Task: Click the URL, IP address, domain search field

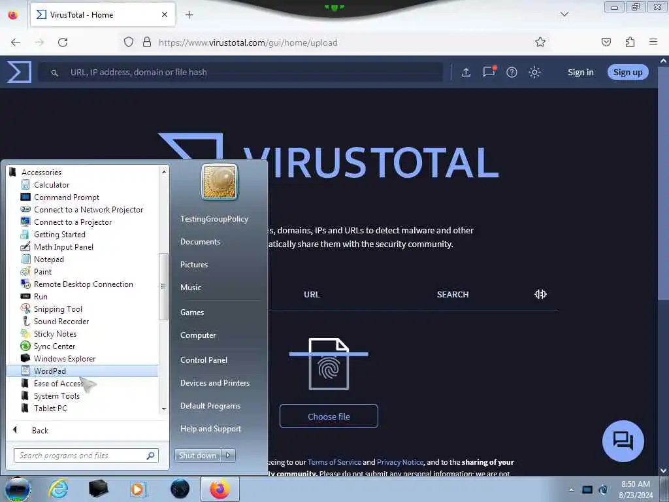Action: (x=240, y=72)
